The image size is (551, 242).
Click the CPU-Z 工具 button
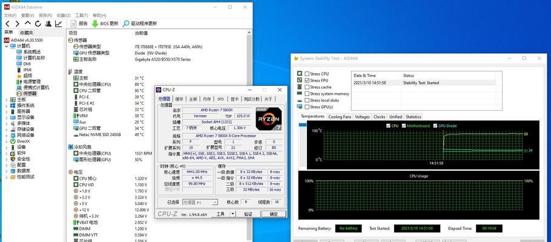220,214
